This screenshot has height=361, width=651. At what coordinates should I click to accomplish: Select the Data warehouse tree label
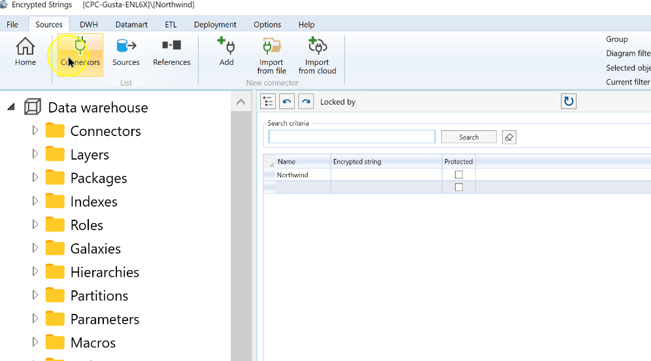98,108
